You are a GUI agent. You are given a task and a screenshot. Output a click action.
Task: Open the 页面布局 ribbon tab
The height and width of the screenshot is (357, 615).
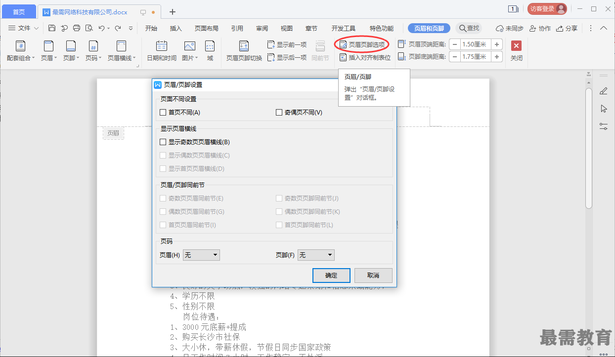[x=207, y=28]
